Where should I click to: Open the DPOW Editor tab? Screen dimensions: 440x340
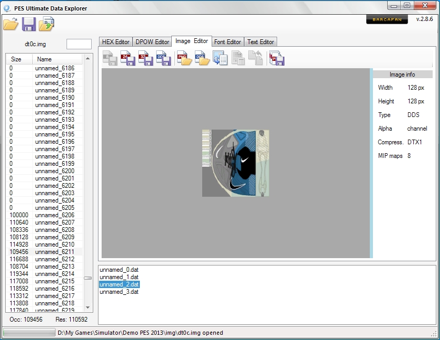[x=152, y=42]
